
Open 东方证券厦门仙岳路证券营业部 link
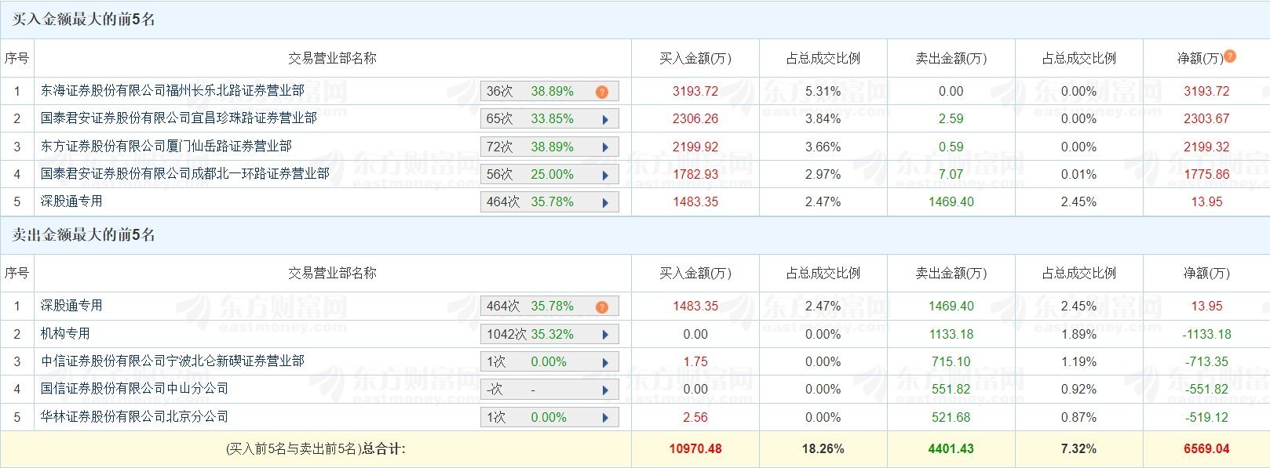[166, 146]
